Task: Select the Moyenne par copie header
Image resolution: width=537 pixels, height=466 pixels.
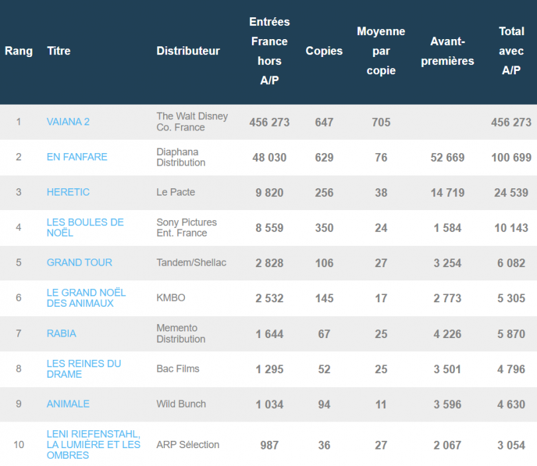Action: (x=381, y=51)
